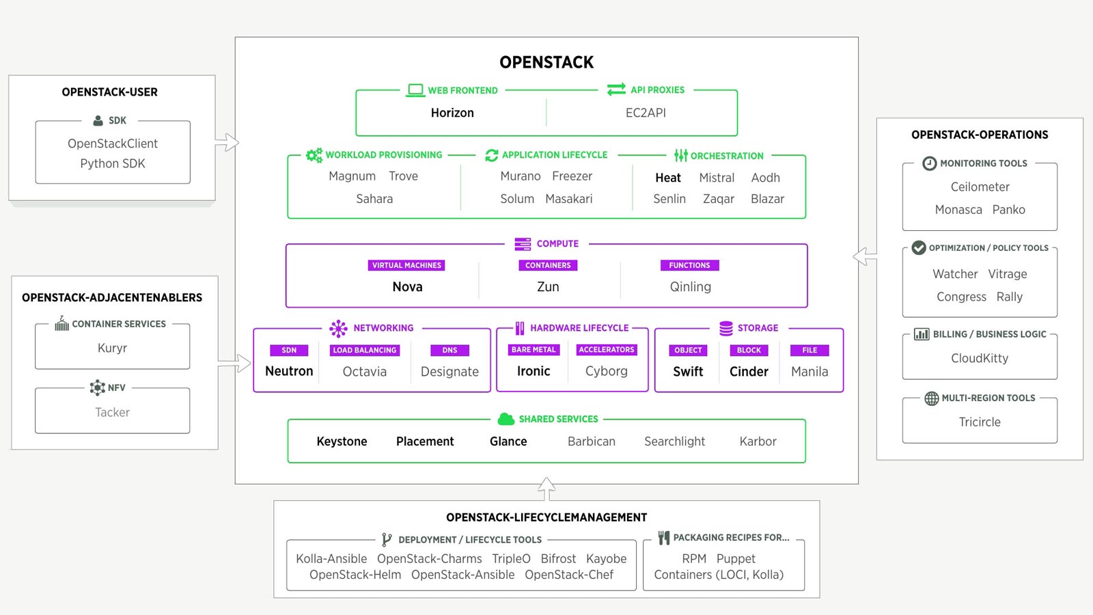Click the Workload Provisioning gears icon
The height and width of the screenshot is (615, 1093).
click(x=314, y=155)
